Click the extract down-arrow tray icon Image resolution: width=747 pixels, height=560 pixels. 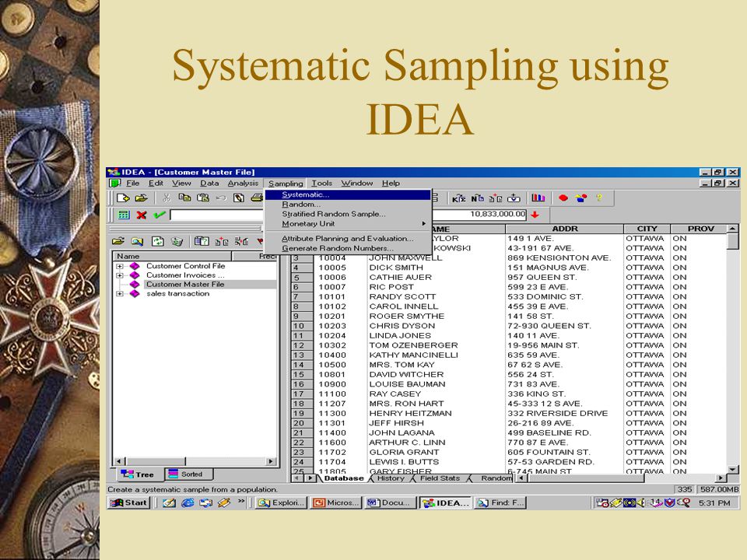[x=514, y=198]
